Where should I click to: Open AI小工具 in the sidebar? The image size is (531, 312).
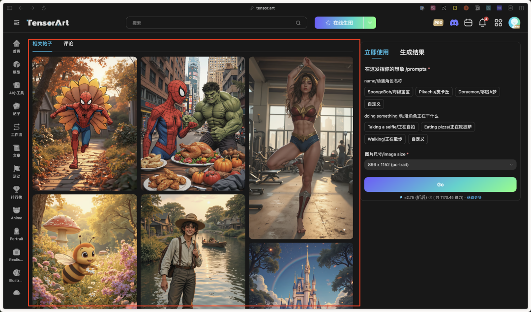(16, 88)
